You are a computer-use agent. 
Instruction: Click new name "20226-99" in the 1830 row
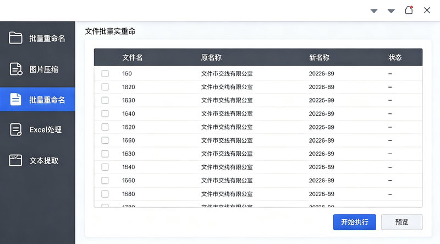point(322,100)
